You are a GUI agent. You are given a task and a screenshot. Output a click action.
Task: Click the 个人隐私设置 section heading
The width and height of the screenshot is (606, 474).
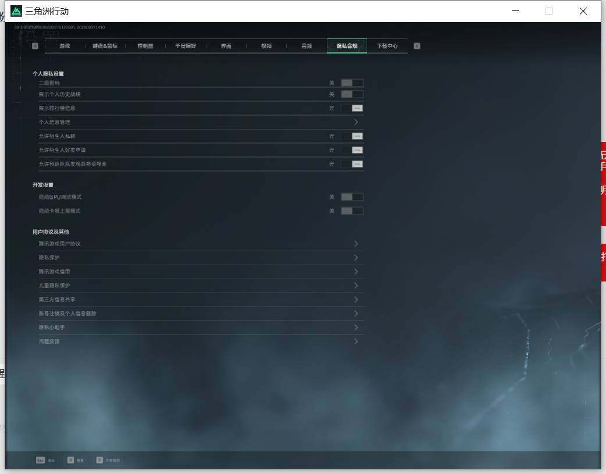[48, 73]
